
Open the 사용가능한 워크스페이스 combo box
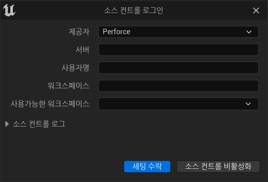click(172, 104)
